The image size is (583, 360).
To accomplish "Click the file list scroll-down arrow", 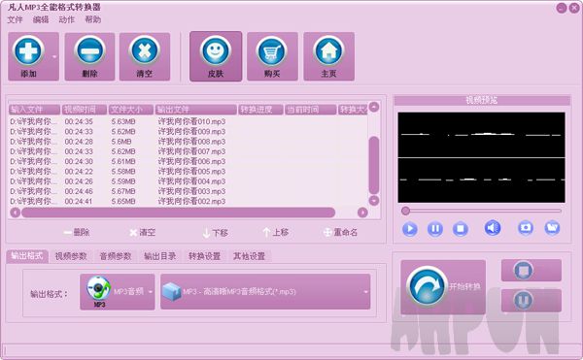I will click(374, 201).
